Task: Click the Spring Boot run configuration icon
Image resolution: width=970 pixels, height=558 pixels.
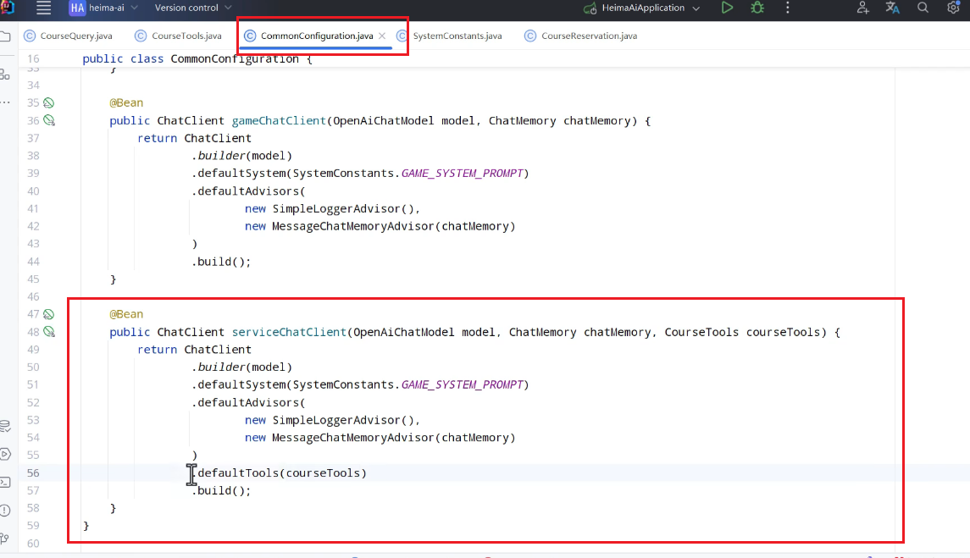Action: click(590, 8)
